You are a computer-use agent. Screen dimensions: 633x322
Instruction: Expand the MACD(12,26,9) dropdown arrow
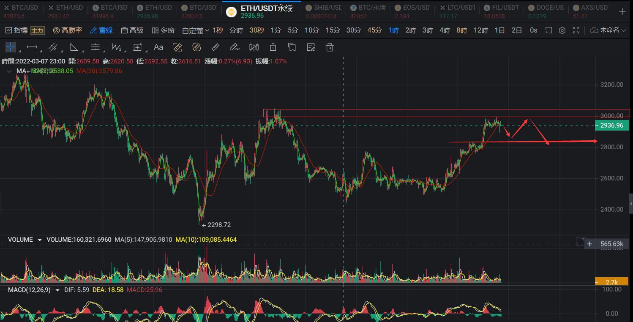(57, 290)
